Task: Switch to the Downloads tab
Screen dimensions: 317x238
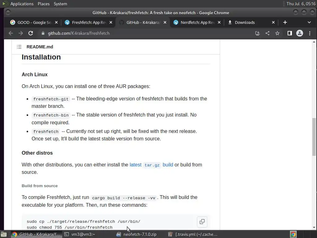Action: (251, 22)
